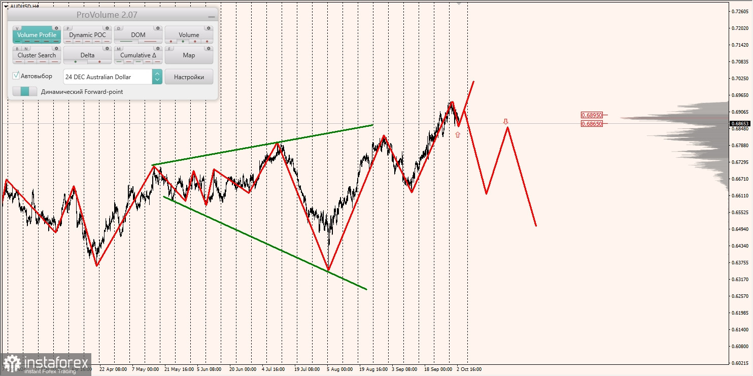This screenshot has width=753, height=376.
Task: Click the M hotkey tag on Cumulative Δ
Action: click(x=119, y=49)
